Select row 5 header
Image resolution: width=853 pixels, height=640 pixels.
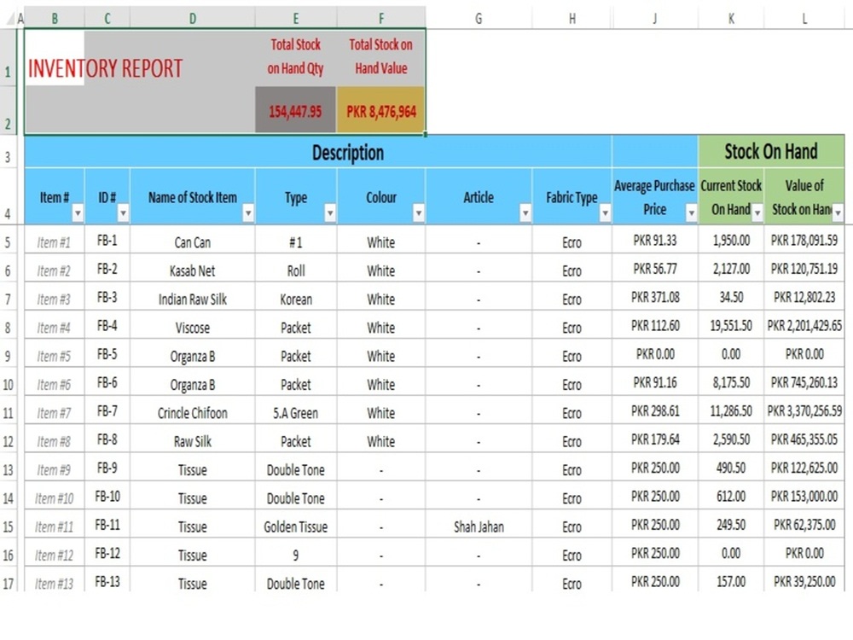point(9,240)
